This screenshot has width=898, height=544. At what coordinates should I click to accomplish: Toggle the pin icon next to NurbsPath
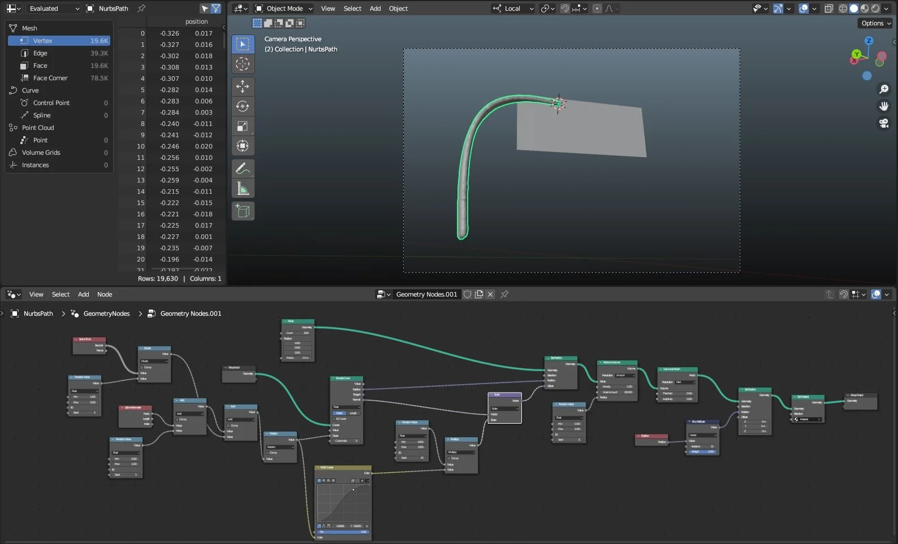tap(141, 8)
